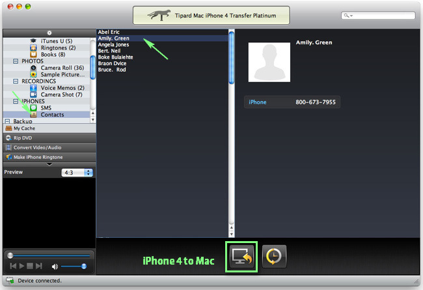Open Camera Shot (7) recordings
This screenshot has height=290, width=423.
[x=62, y=94]
